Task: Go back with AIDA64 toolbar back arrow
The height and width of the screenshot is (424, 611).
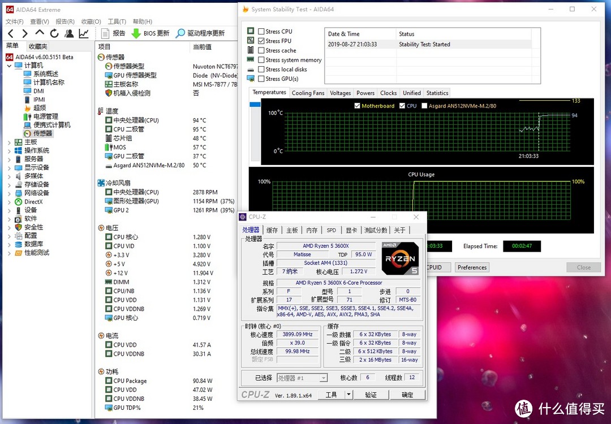Action: click(11, 33)
